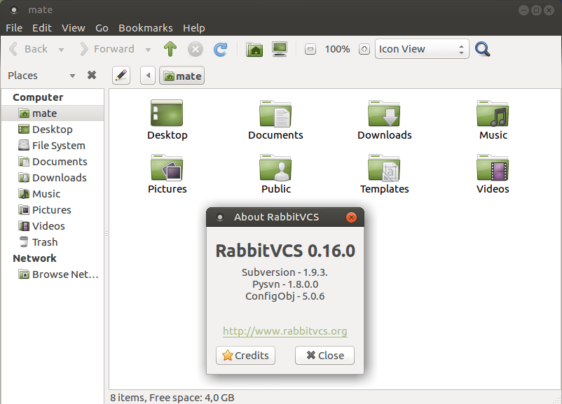Zoom out with the minus icon
562x404 pixels.
[x=310, y=49]
